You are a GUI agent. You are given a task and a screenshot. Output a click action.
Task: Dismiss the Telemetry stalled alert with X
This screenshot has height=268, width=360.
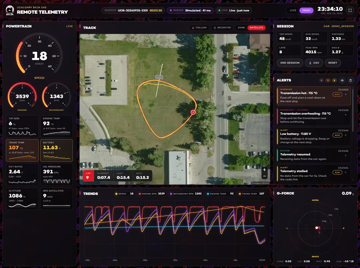346,173
